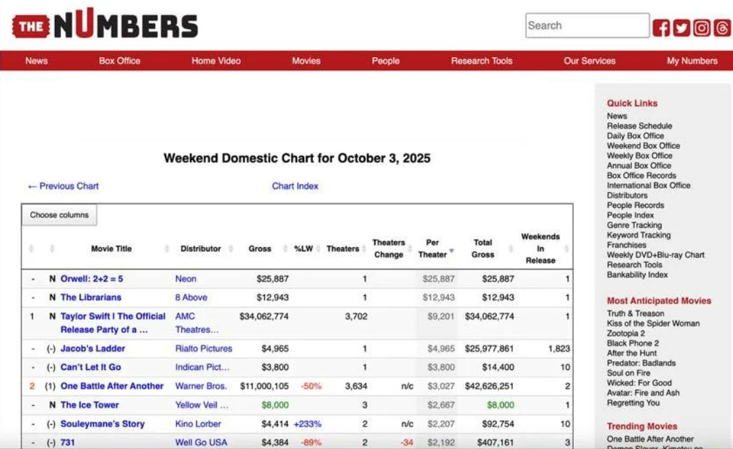Open One Battle After Another in table
Viewport: 733px width, 449px height.
(112, 386)
